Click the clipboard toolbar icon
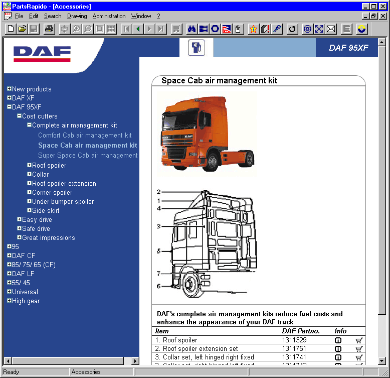The width and height of the screenshot is (390, 378). (x=238, y=29)
